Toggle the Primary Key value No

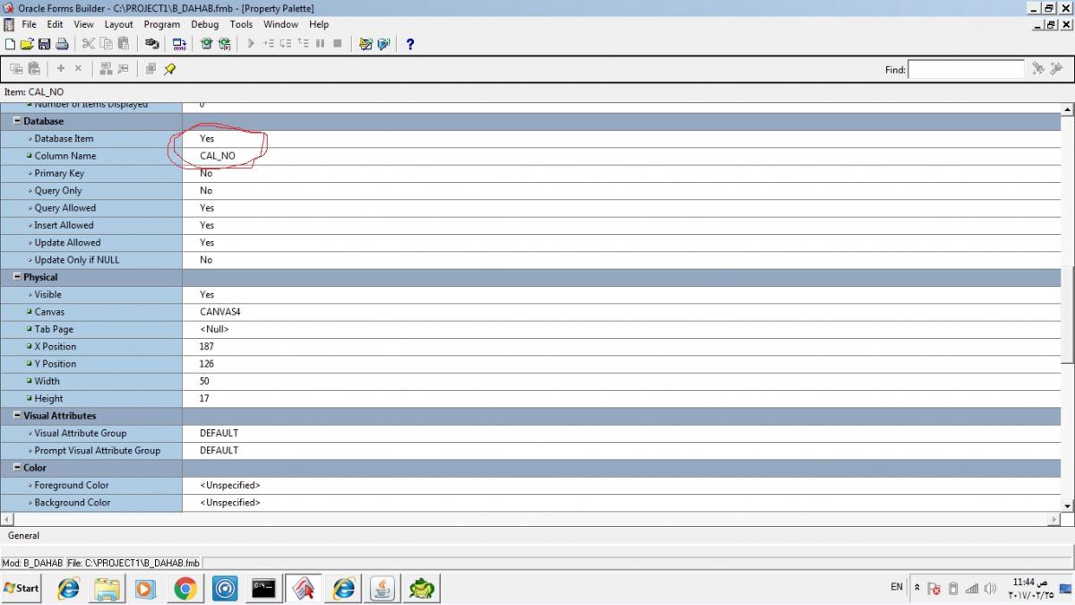[206, 173]
